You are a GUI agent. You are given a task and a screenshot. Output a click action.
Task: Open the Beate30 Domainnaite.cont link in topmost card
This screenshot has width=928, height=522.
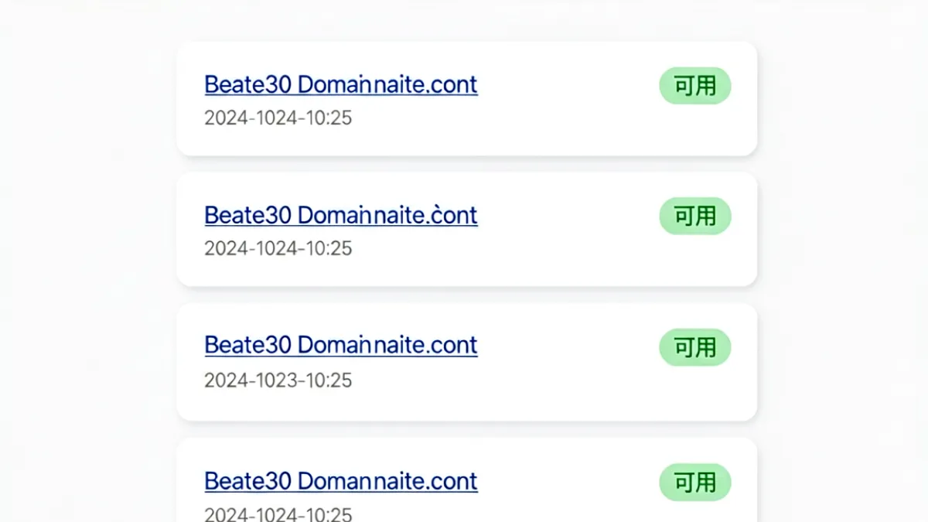point(341,84)
